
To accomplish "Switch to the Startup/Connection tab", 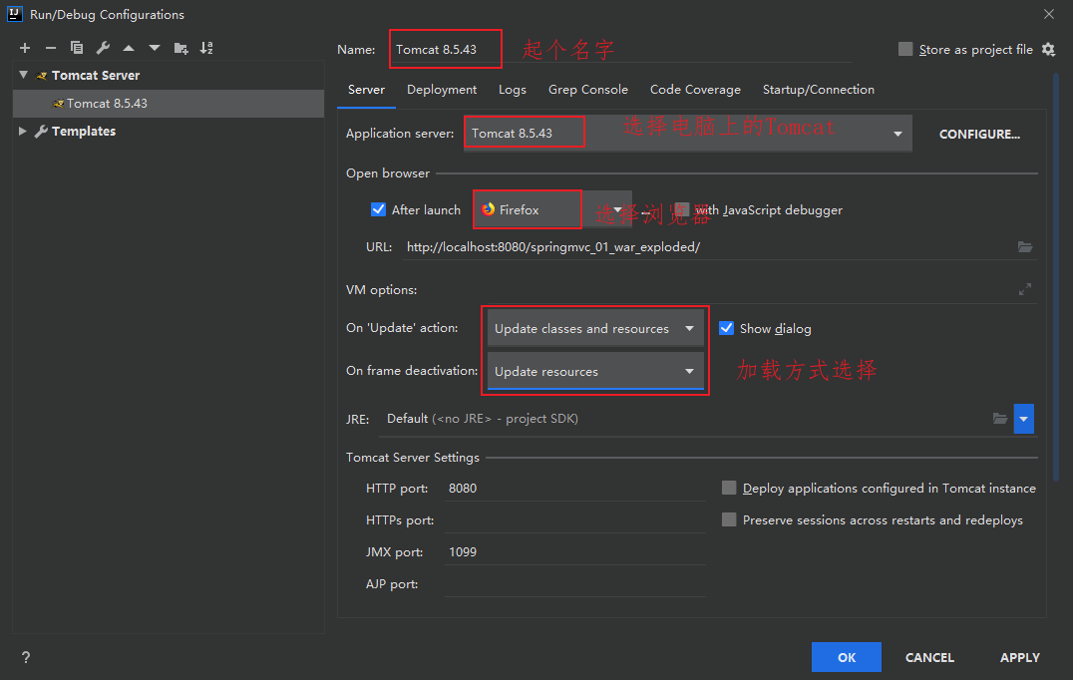I will (x=819, y=90).
